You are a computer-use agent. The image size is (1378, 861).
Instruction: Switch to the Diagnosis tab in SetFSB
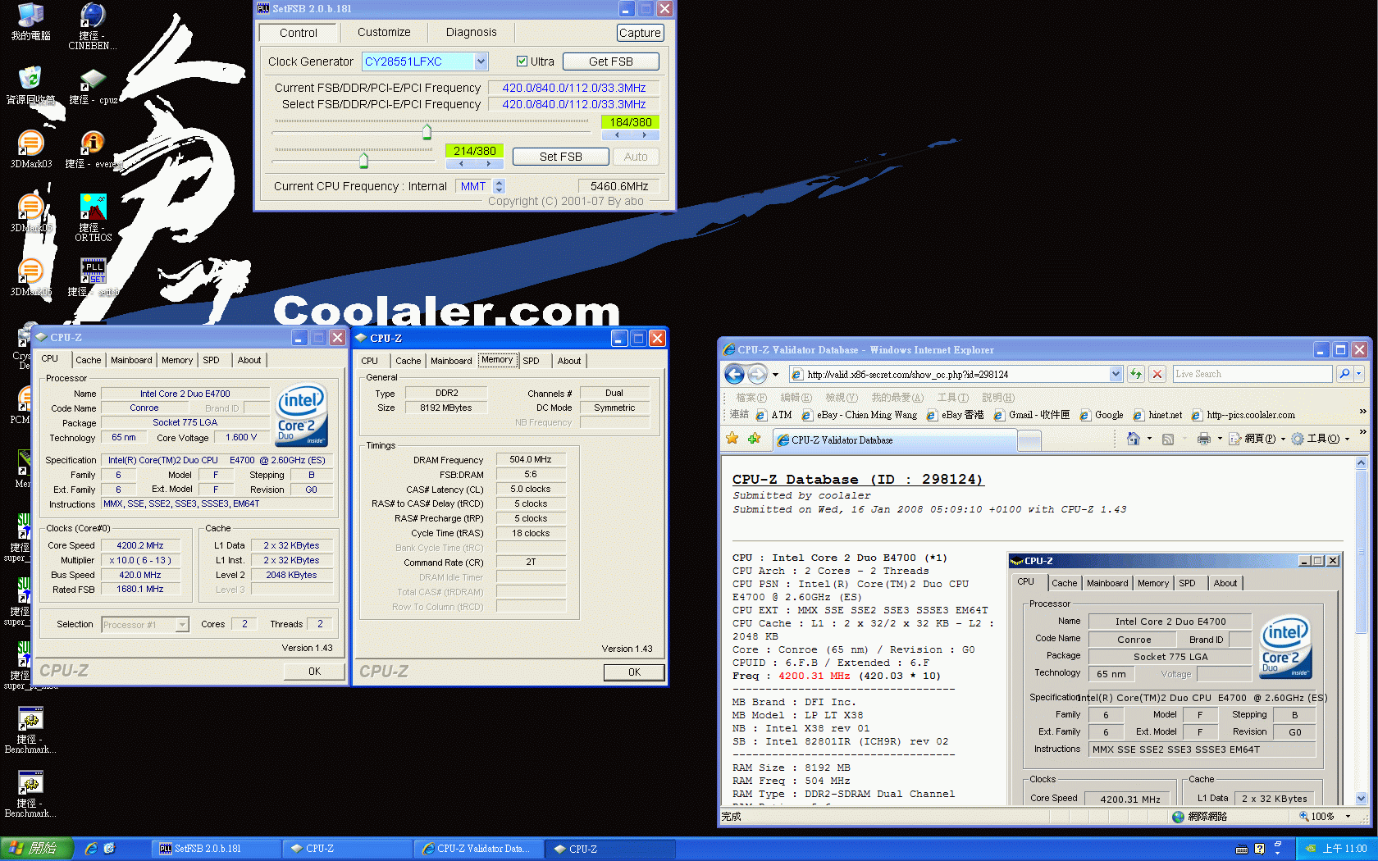click(x=471, y=32)
